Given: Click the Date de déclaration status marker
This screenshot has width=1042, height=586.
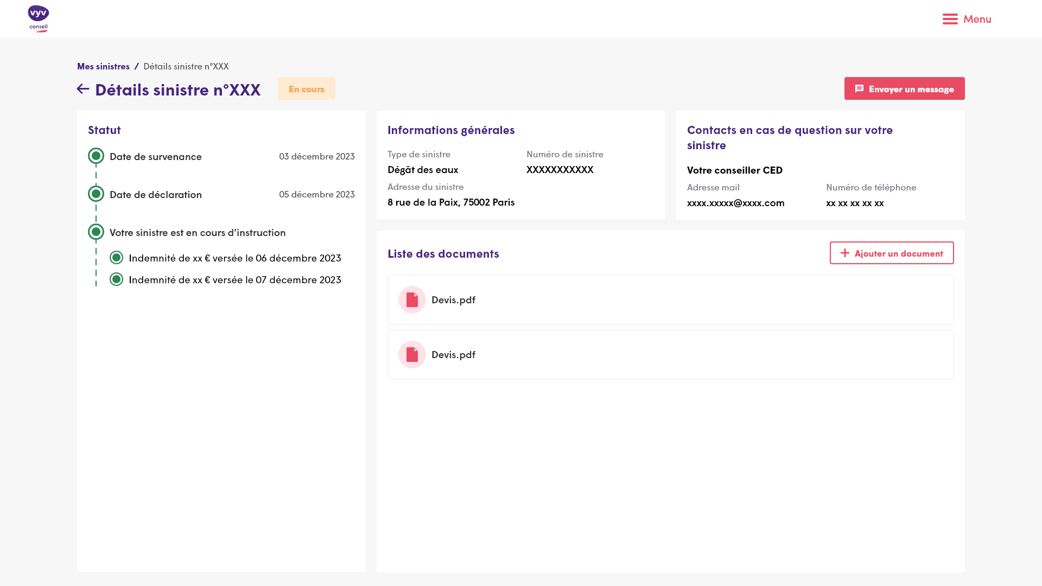Looking at the screenshot, I should [x=96, y=194].
